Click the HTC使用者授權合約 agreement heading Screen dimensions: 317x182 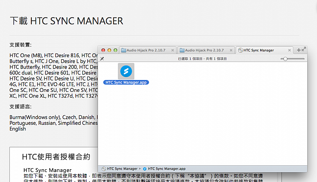coord(56,157)
